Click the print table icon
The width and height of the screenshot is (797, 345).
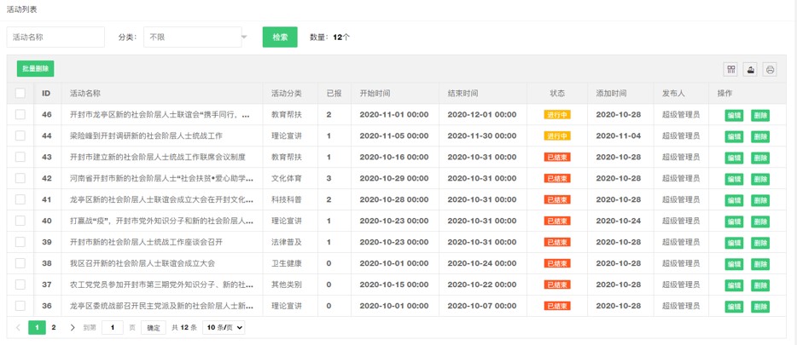(770, 70)
